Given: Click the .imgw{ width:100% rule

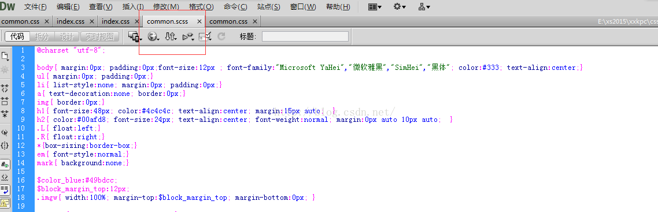Looking at the screenshot, I should pos(71,198).
